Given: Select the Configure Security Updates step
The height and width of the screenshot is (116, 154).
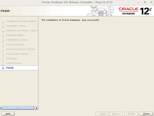Looking at the screenshot, I should [21, 21].
